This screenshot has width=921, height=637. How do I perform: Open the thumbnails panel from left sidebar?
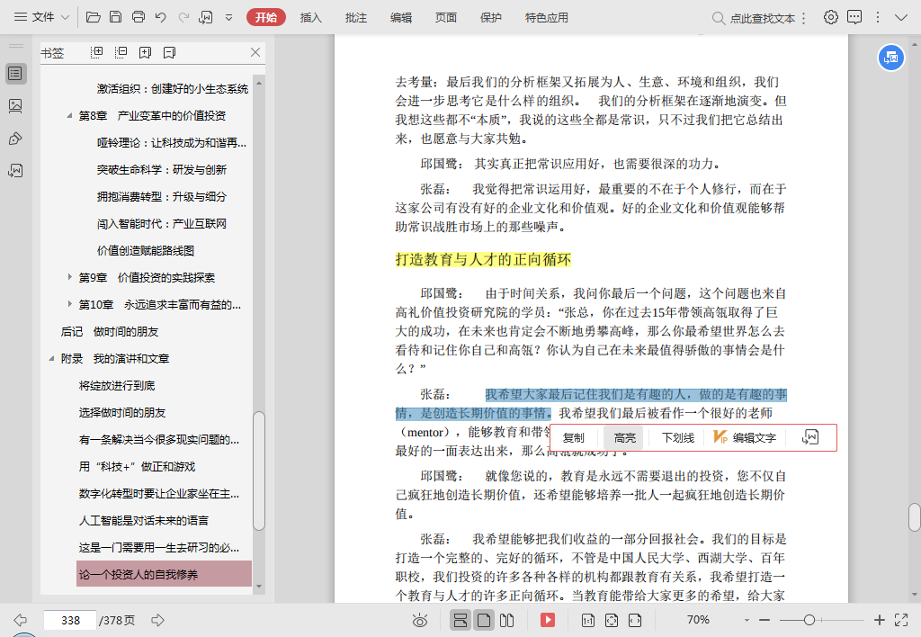[x=15, y=106]
